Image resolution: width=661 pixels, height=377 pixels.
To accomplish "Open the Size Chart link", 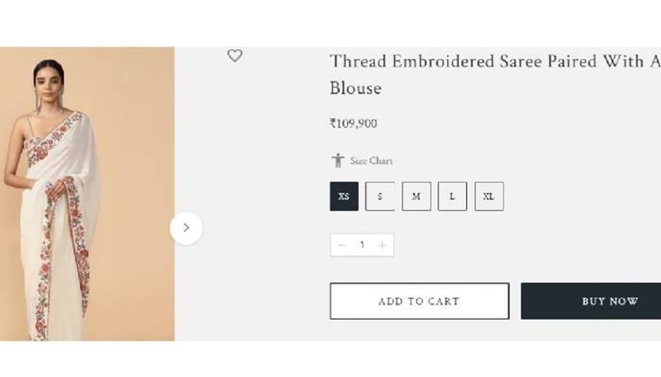I will [371, 161].
